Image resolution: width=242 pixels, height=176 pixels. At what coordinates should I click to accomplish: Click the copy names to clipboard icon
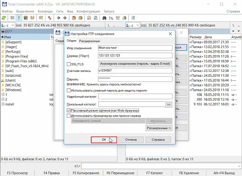pyautogui.click(x=124, y=18)
